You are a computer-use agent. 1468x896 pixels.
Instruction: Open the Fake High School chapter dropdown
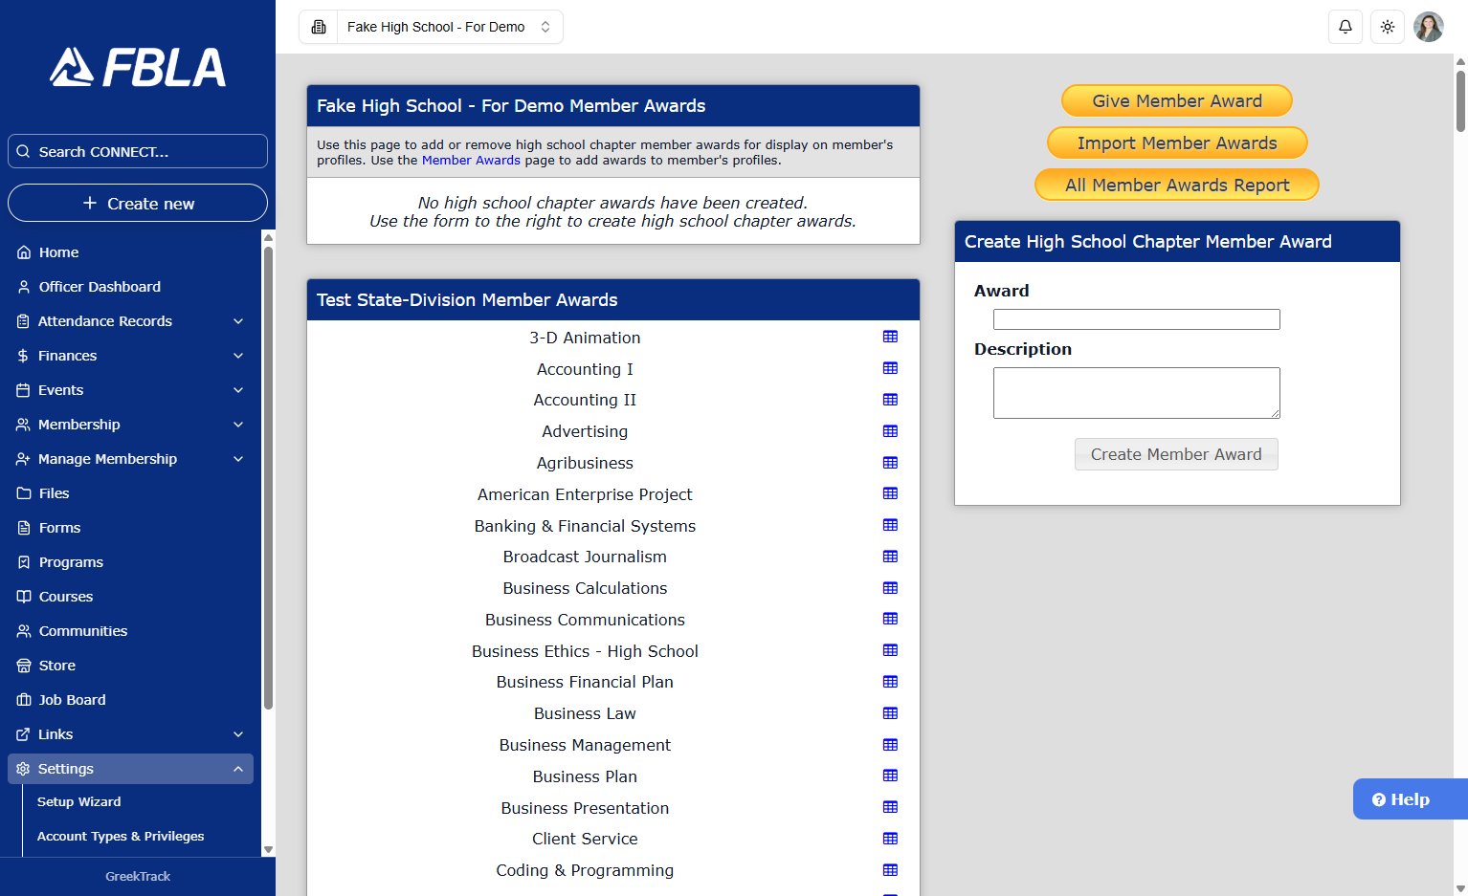point(449,27)
